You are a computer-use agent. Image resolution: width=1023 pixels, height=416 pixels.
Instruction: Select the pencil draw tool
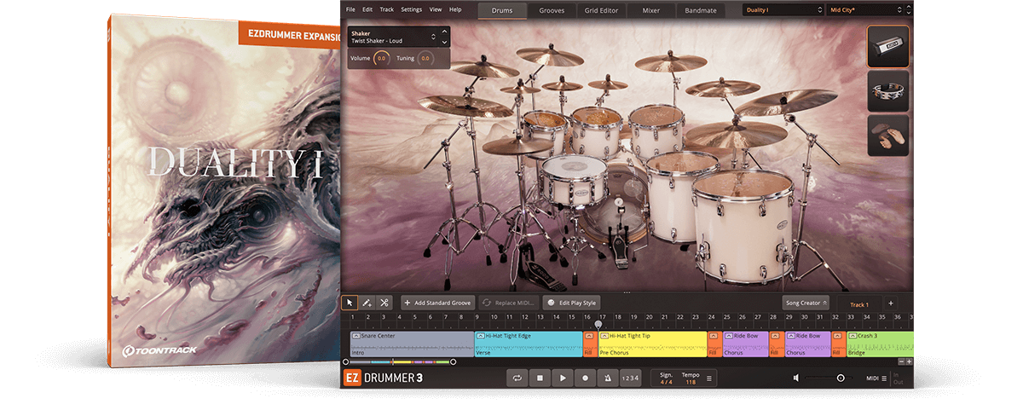pyautogui.click(x=367, y=303)
